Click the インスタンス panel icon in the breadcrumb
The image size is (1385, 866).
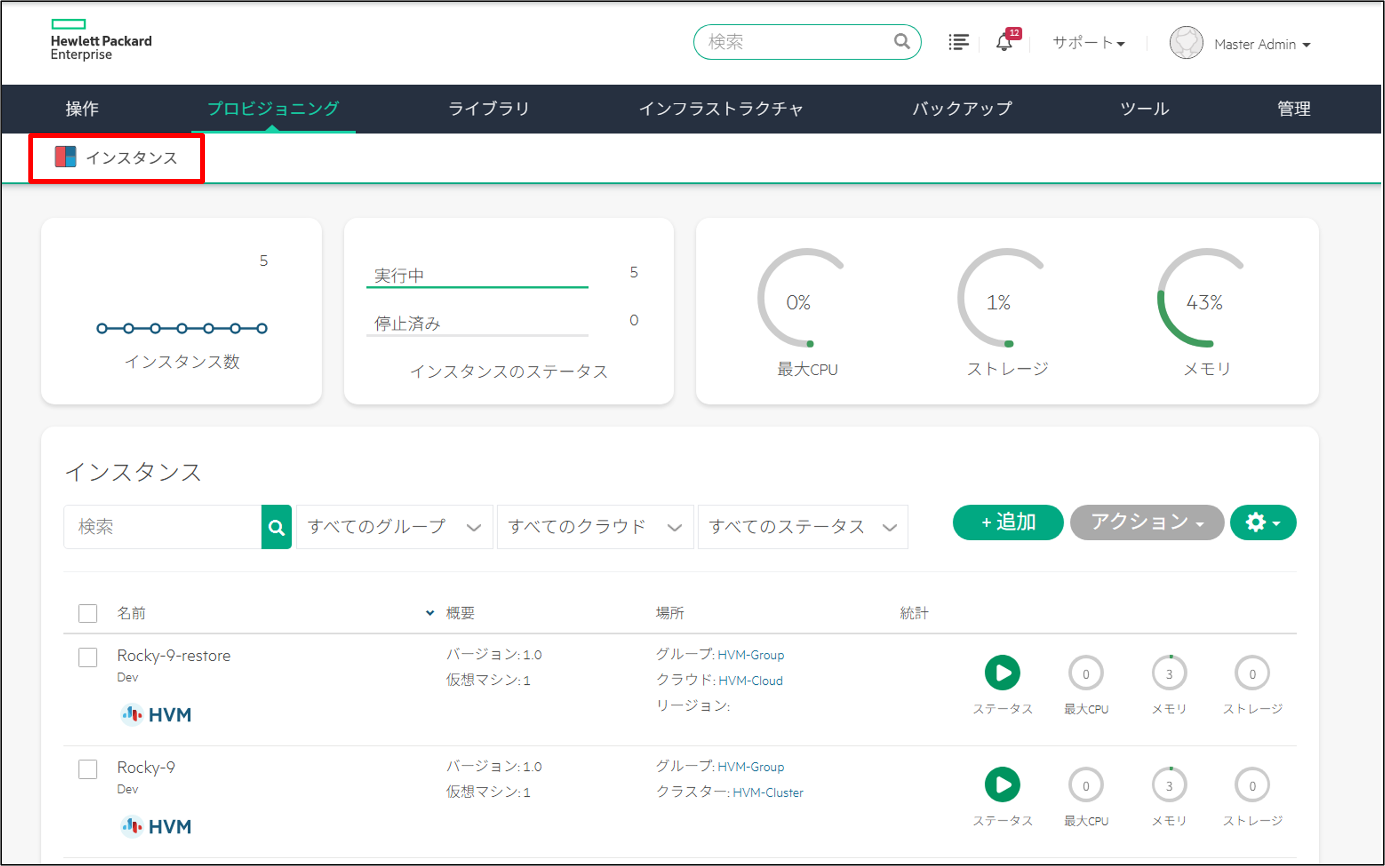[x=64, y=157]
